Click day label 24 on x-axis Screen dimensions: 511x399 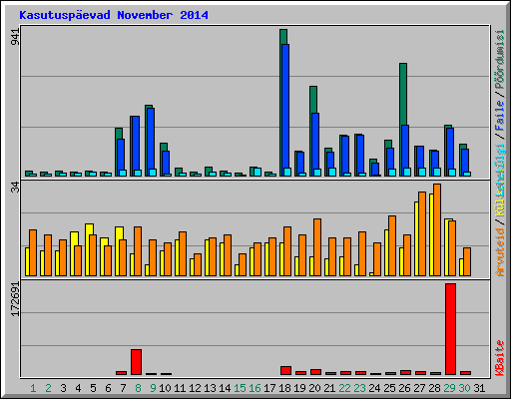(374, 388)
